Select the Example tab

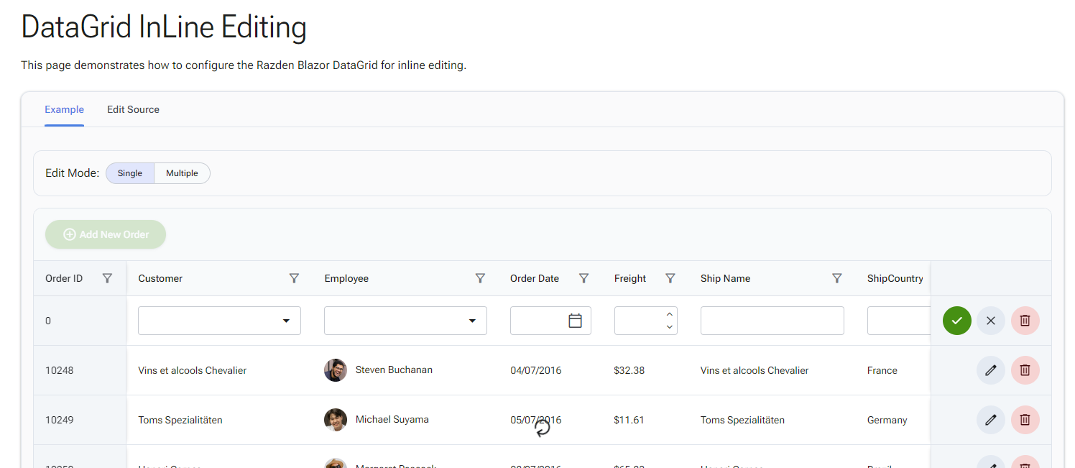click(x=64, y=109)
